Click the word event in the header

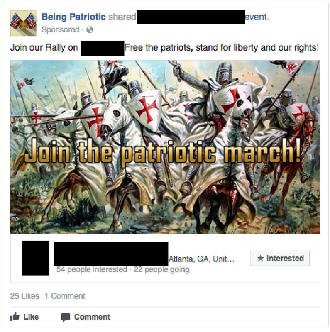point(257,17)
